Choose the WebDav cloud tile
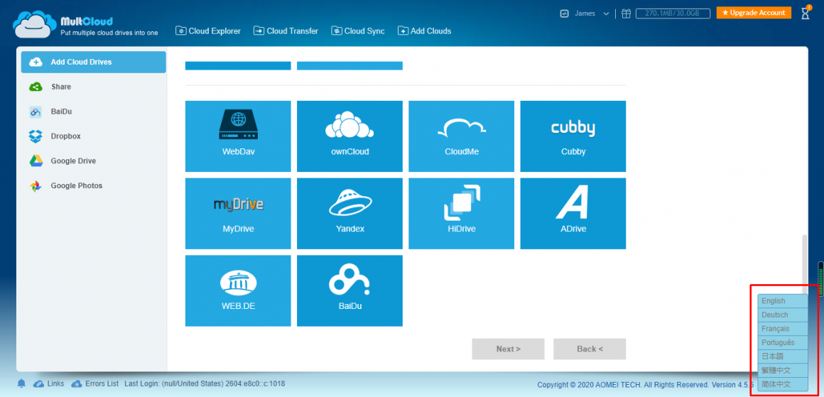This screenshot has width=824, height=397. 238,136
